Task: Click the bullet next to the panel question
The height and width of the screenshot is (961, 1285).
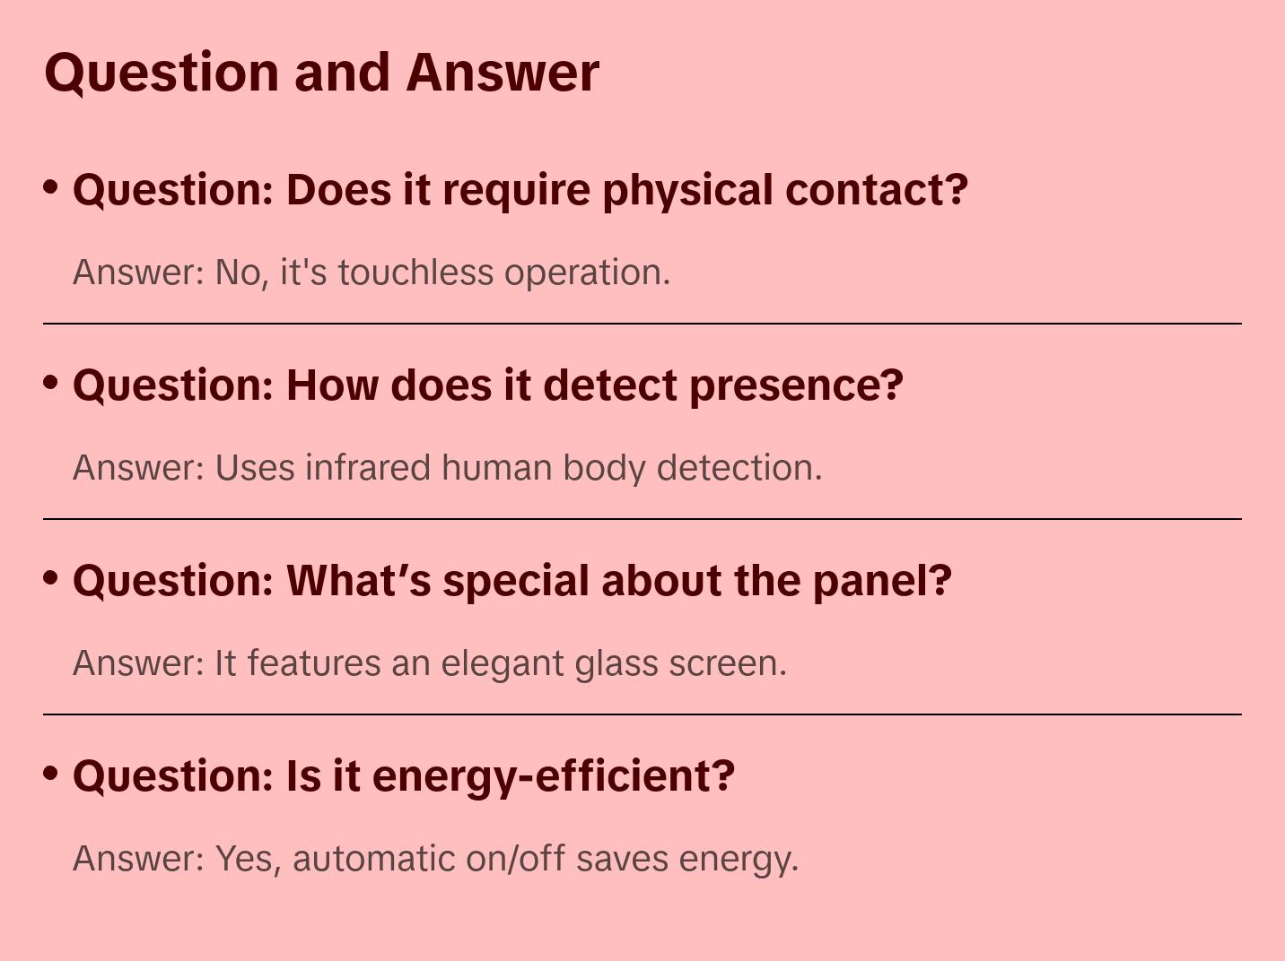Action: (x=51, y=578)
